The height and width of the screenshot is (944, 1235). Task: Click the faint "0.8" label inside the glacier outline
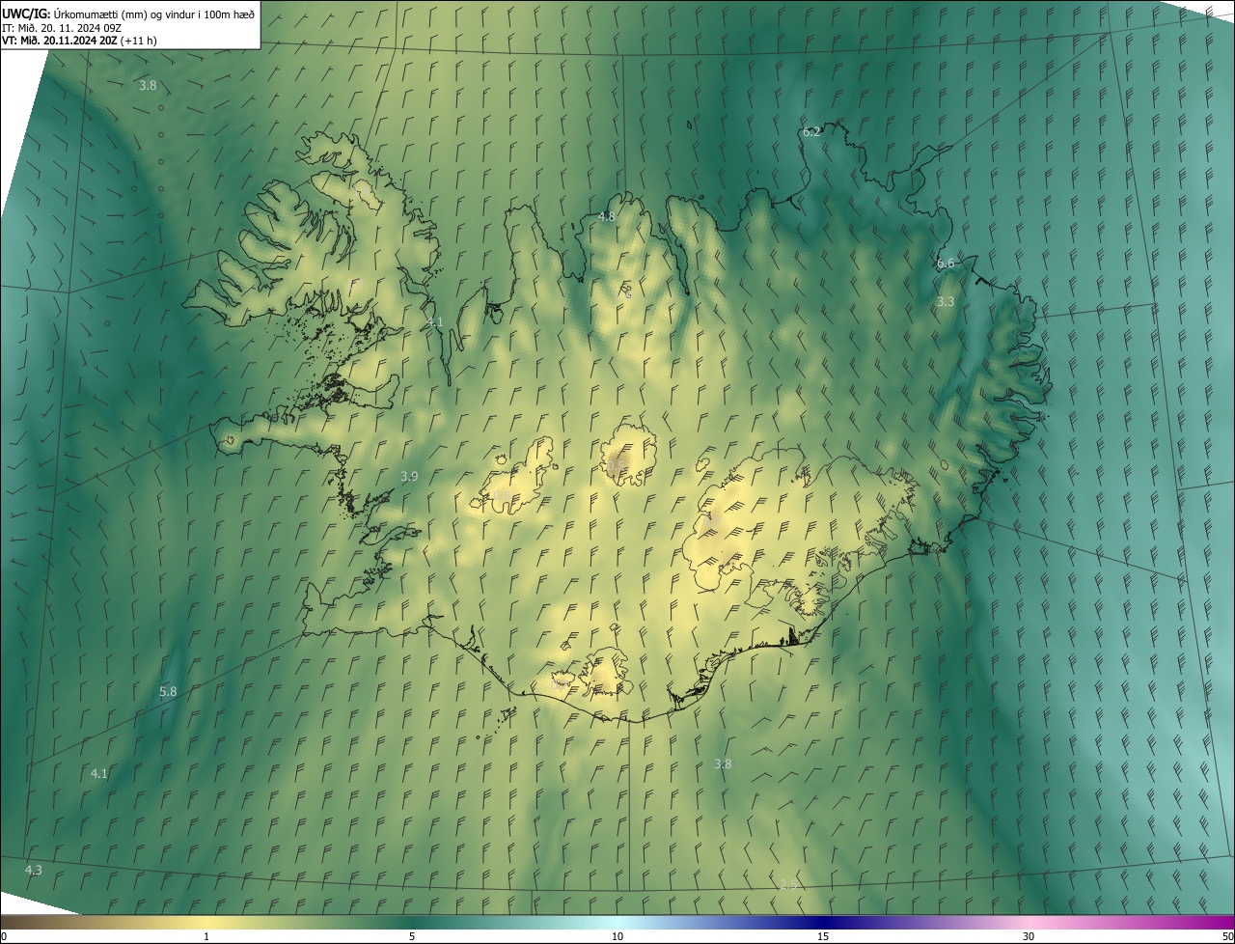tap(503, 496)
